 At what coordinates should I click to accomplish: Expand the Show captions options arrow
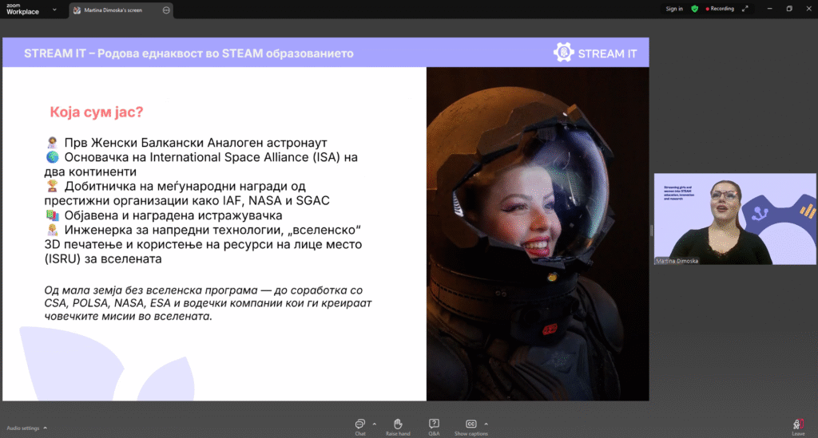[486, 424]
